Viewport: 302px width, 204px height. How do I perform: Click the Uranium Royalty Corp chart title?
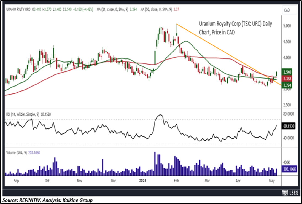[x=236, y=28]
